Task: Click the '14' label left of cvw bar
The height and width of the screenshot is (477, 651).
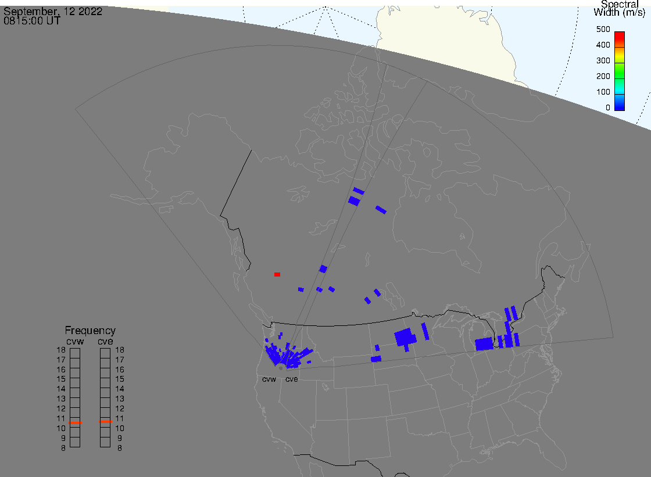Action: (61, 389)
